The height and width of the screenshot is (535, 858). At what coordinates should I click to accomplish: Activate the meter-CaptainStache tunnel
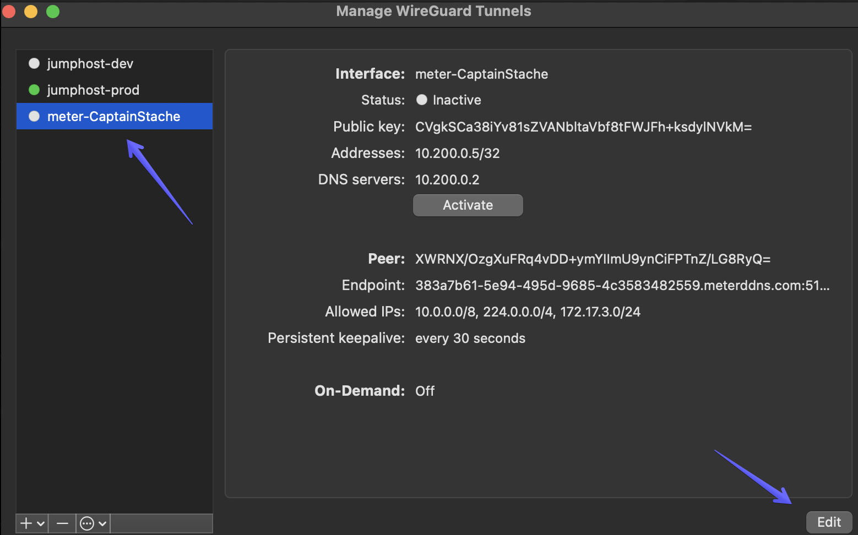tap(468, 205)
